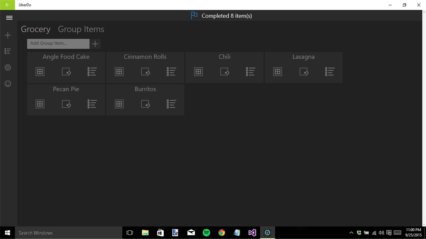The width and height of the screenshot is (426, 239).
Task: Click undo-selection icon under Cinnamon Rolls
Action: click(x=145, y=72)
